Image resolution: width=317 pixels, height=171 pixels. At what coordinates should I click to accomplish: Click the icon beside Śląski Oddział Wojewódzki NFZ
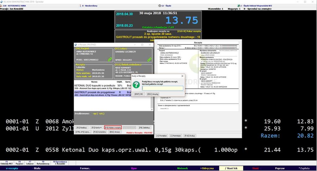coord(239,6)
